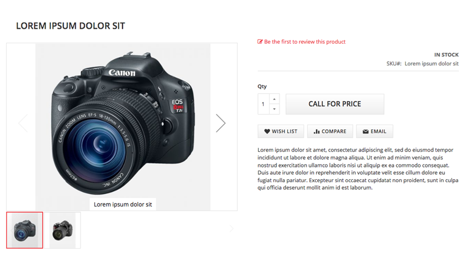Screen dimensions: 467x269
Task: Click the Email button
Action: coord(375,131)
